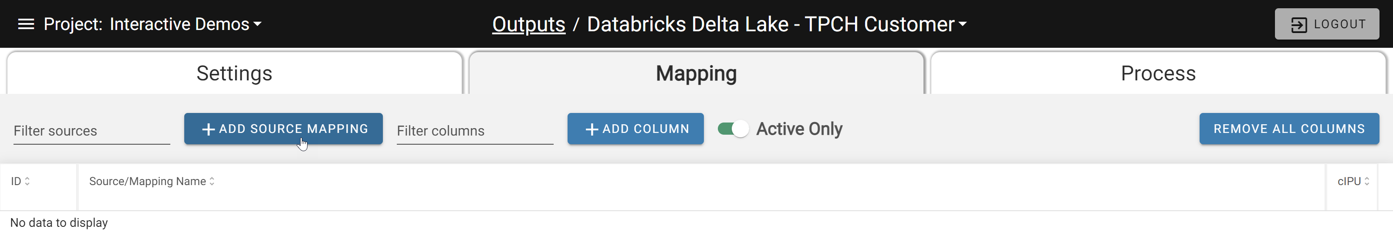The height and width of the screenshot is (232, 1393).
Task: Click the caret beside TPCH Customer
Action: 963,24
